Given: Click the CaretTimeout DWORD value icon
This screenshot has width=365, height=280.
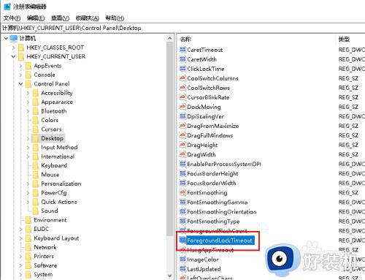Looking at the screenshot, I should point(182,50).
